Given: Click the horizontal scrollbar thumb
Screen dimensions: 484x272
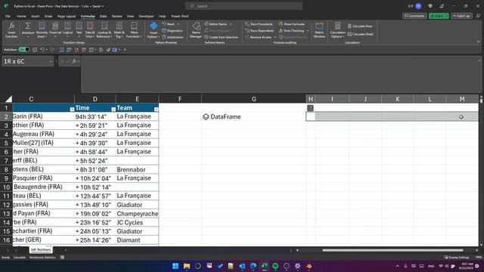Looking at the screenshot, I should [392, 250].
